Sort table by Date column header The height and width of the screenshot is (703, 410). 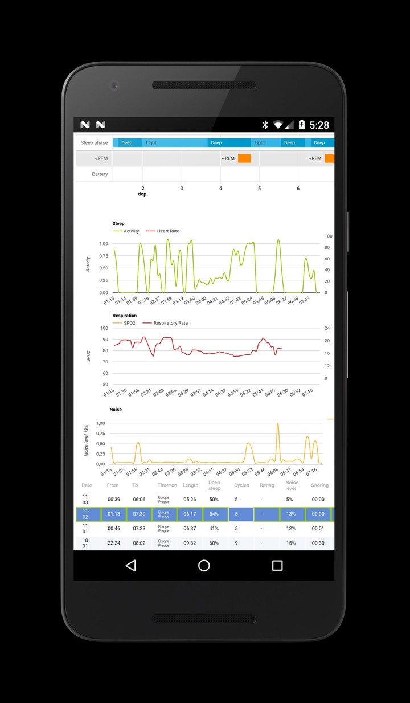coord(87,485)
